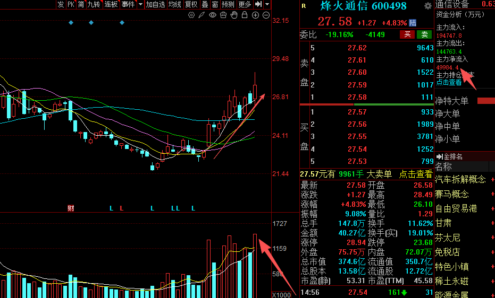Viewport: 495px width, 298px height.
Task: Select 赛马概念 in ranking list
Action: click(x=452, y=194)
